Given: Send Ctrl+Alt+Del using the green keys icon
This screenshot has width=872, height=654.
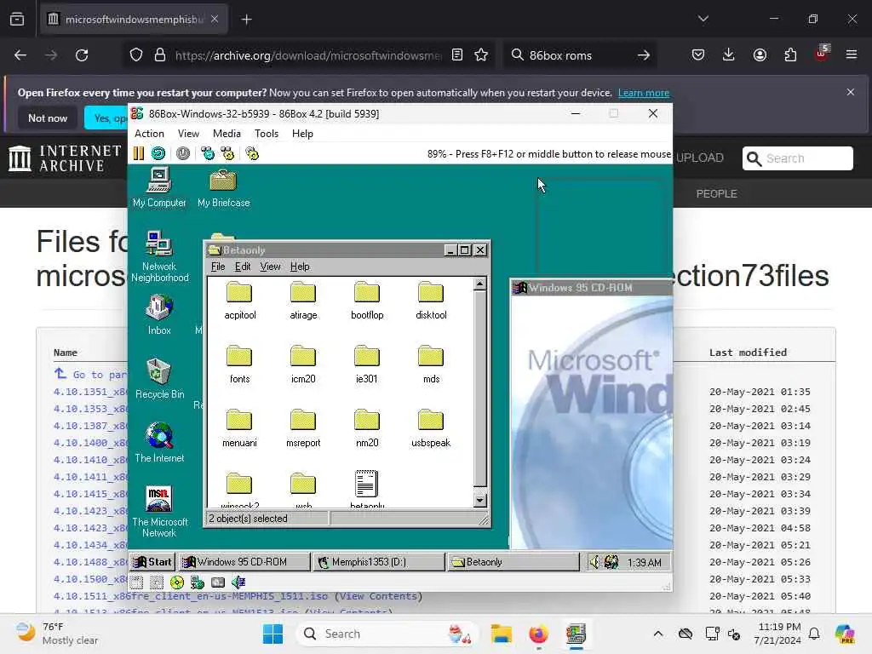Looking at the screenshot, I should pos(208,153).
